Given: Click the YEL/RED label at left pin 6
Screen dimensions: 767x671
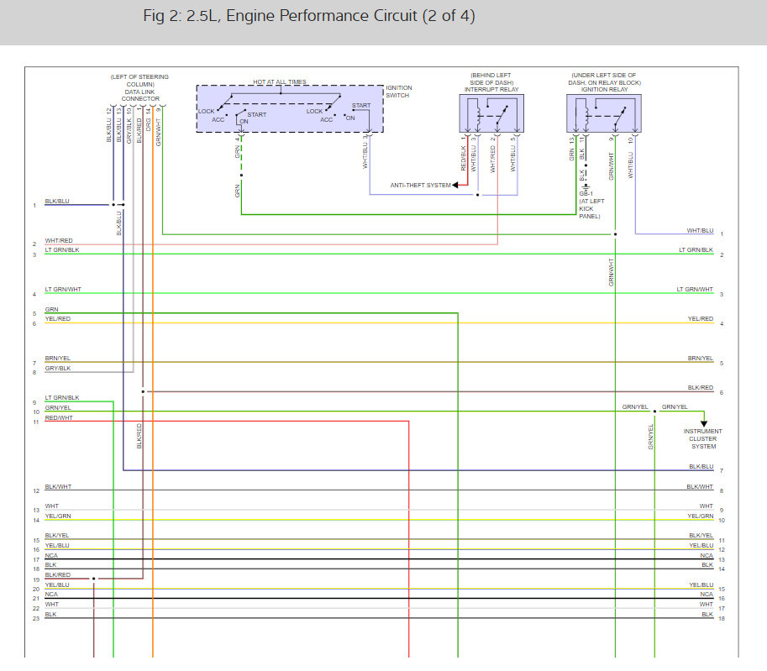Looking at the screenshot, I should tap(58, 319).
